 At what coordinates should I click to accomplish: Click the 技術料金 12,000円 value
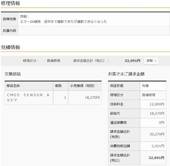[x=157, y=104]
